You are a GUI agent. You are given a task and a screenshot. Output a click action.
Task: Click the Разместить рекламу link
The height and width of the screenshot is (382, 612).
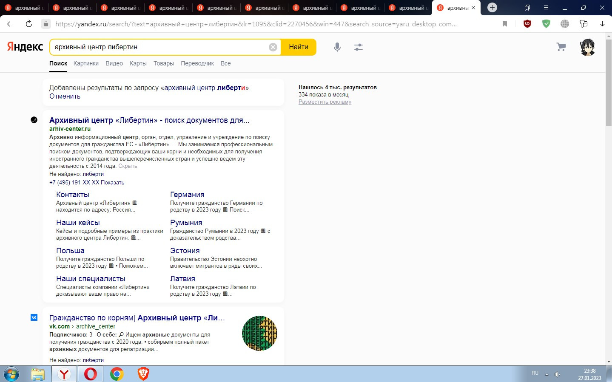(325, 102)
